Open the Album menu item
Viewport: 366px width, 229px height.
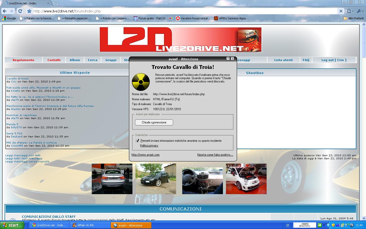[75, 60]
